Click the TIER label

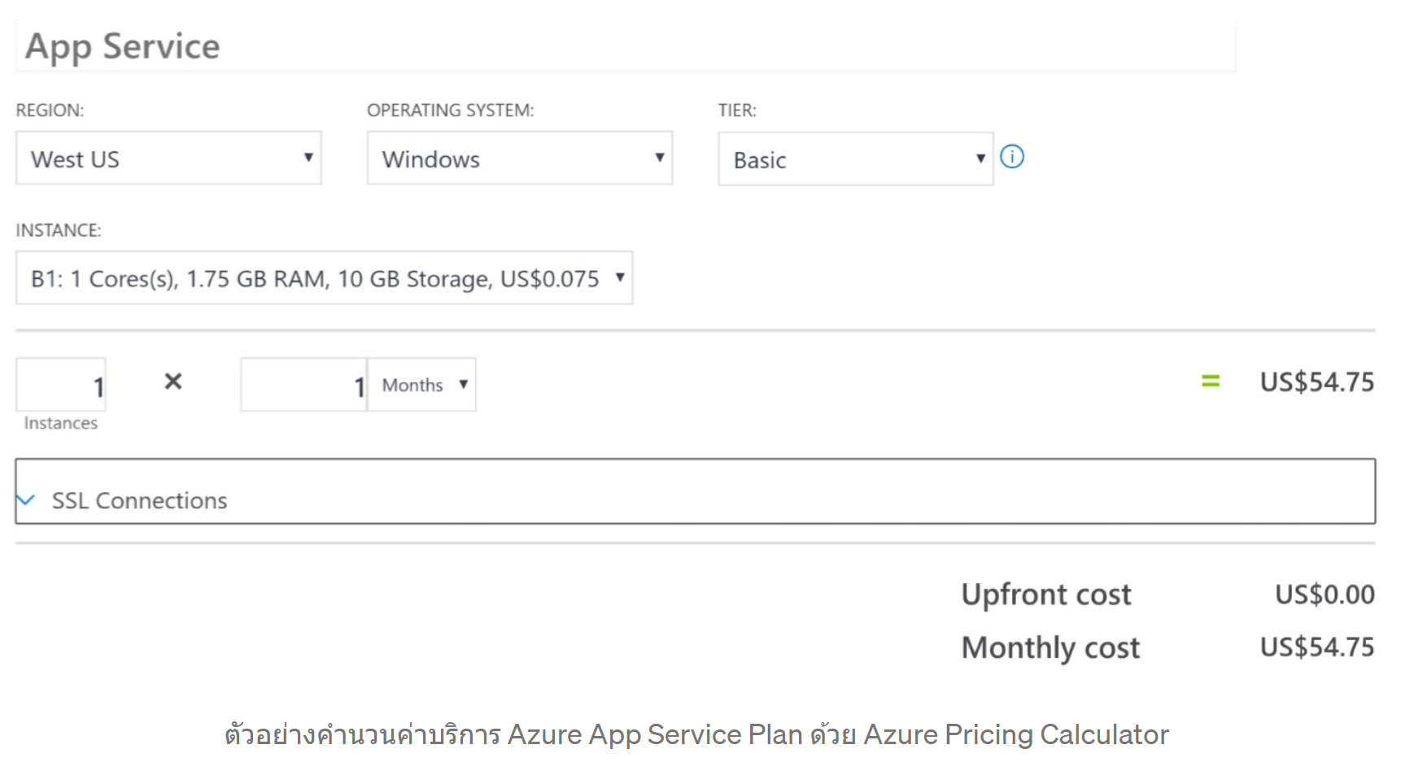(737, 111)
